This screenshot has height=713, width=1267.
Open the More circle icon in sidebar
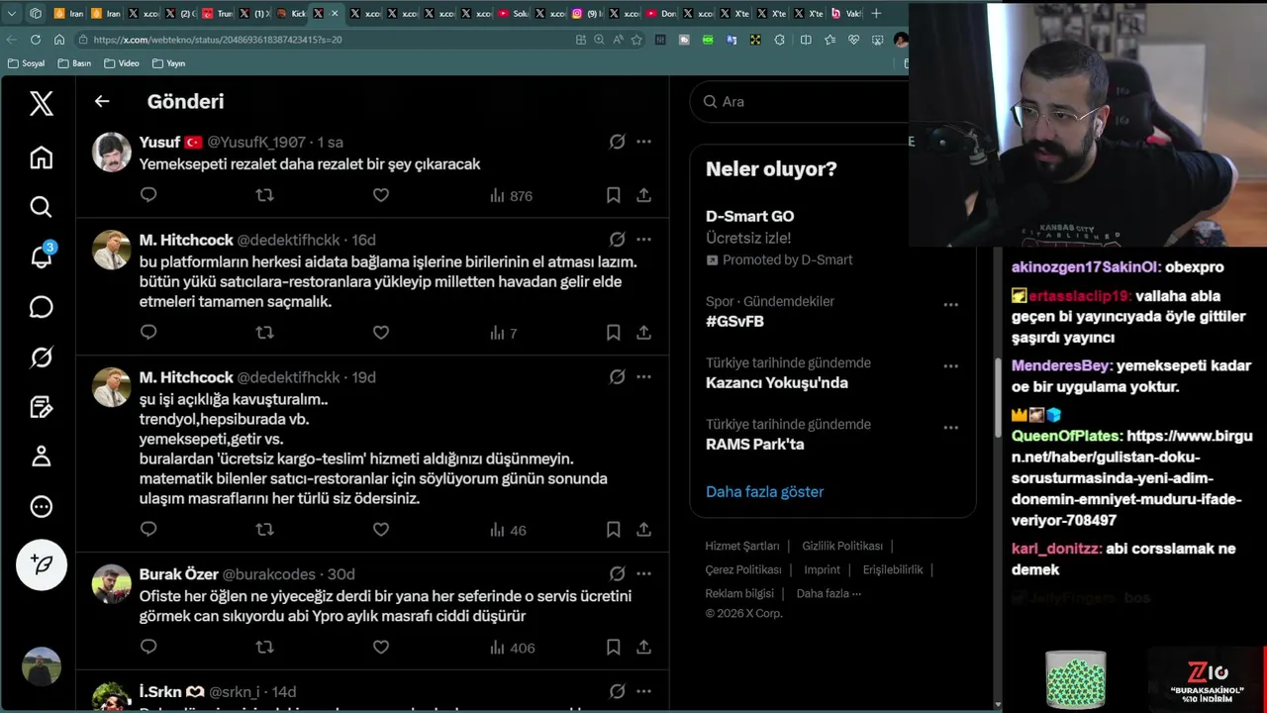point(41,506)
